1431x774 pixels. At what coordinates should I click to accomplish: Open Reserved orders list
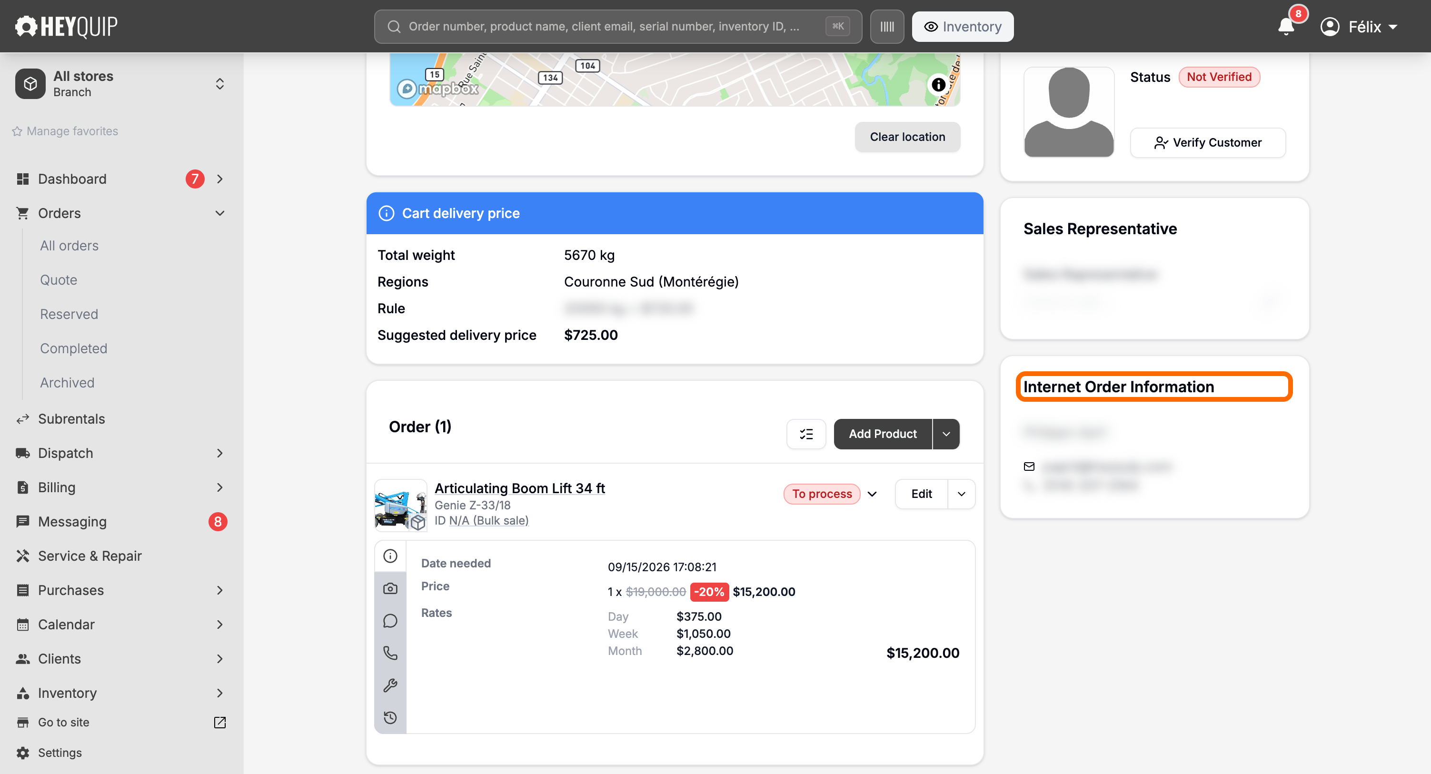(x=69, y=314)
